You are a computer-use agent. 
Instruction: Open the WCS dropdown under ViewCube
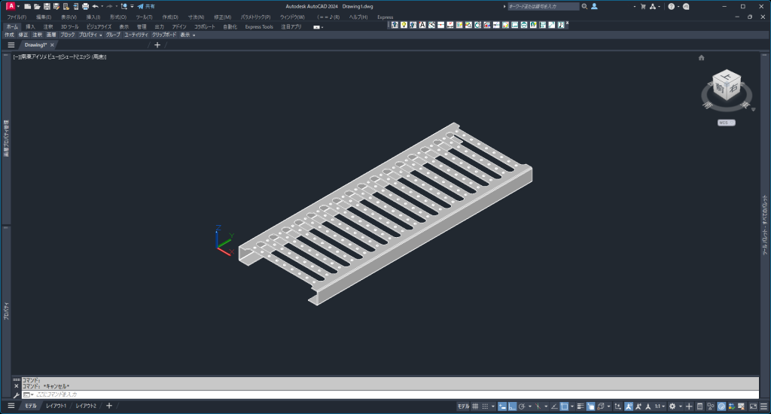click(727, 123)
